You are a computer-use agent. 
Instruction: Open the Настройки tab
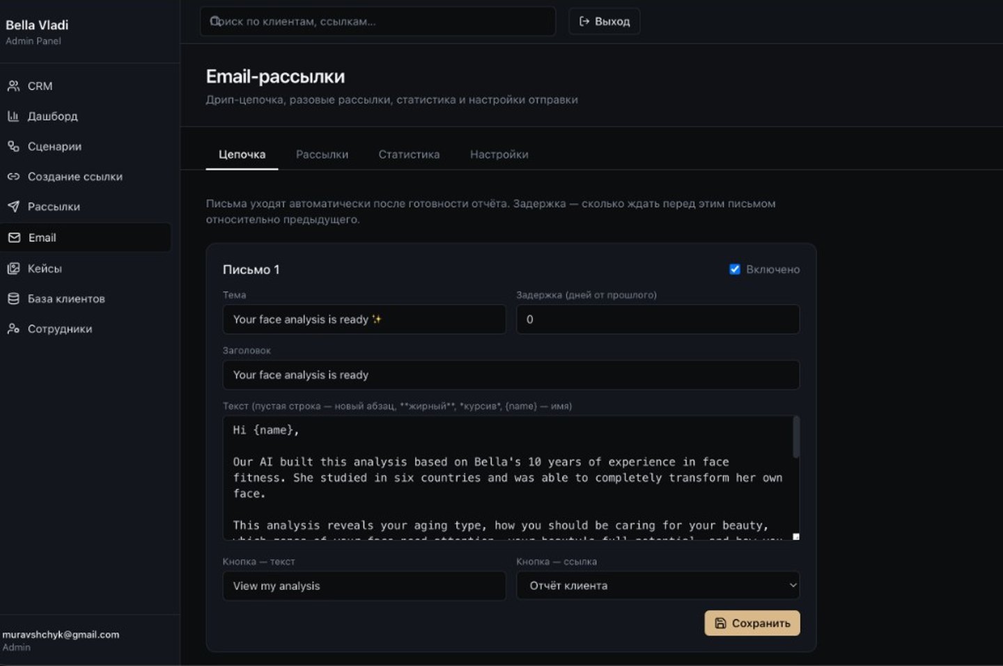tap(499, 154)
